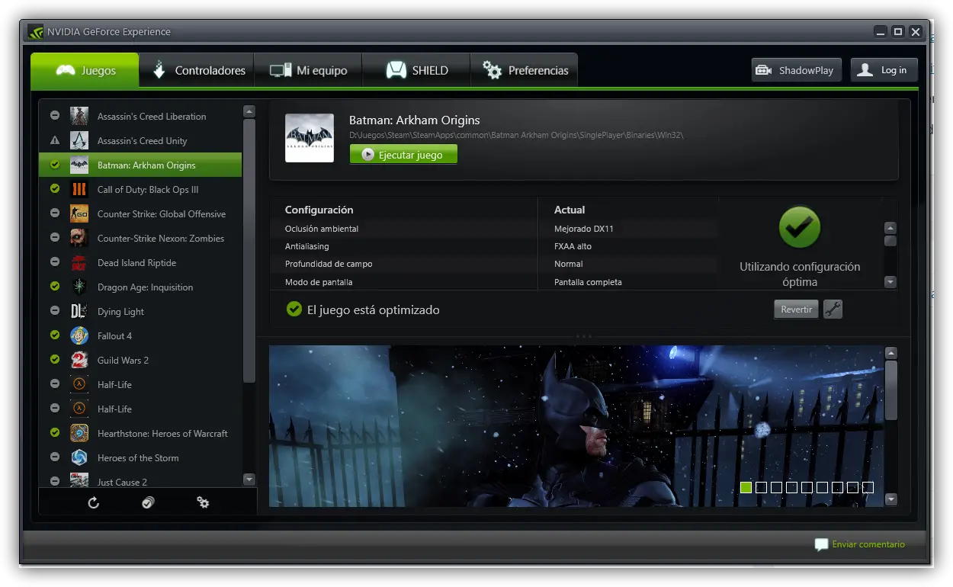Select the last screenshot indicator square
The image size is (953, 587).
pos(868,487)
